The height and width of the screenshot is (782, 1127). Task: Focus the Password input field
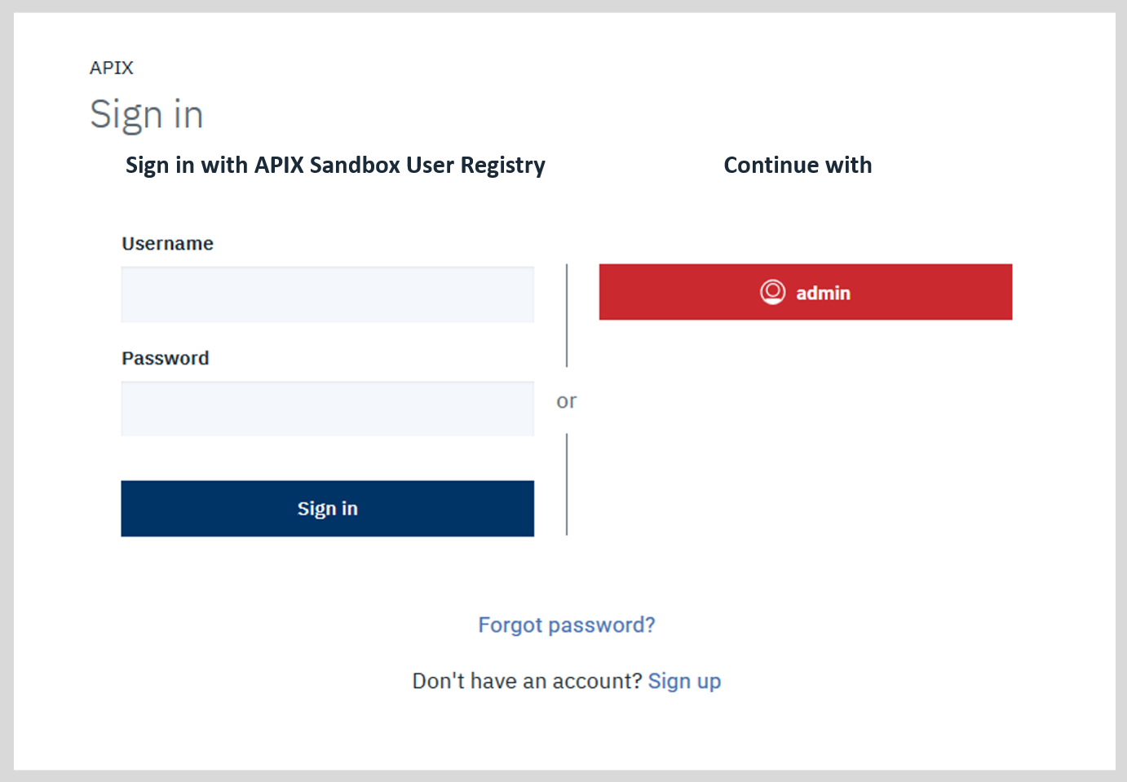pos(328,409)
